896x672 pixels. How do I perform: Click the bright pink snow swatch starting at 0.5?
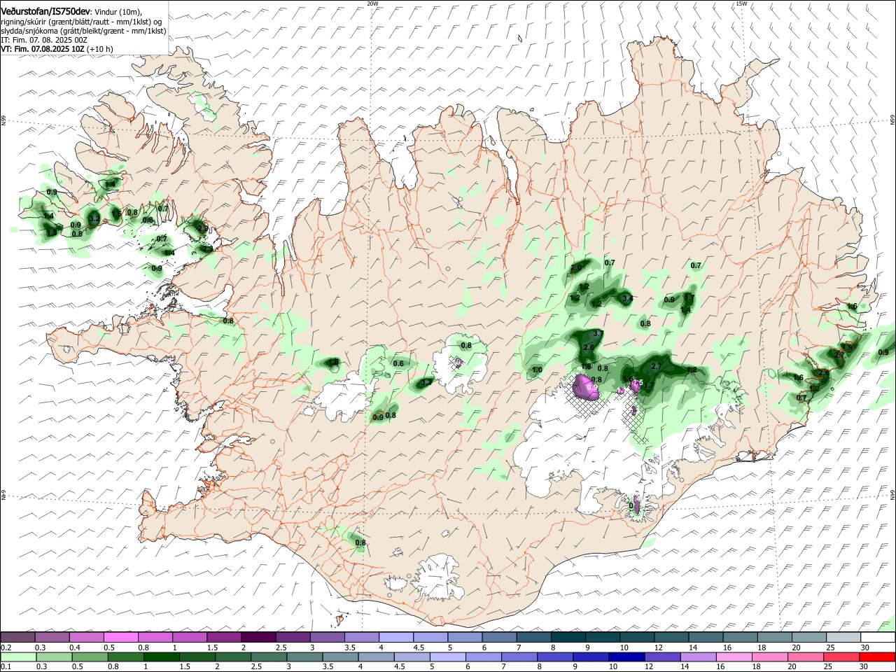(x=121, y=637)
